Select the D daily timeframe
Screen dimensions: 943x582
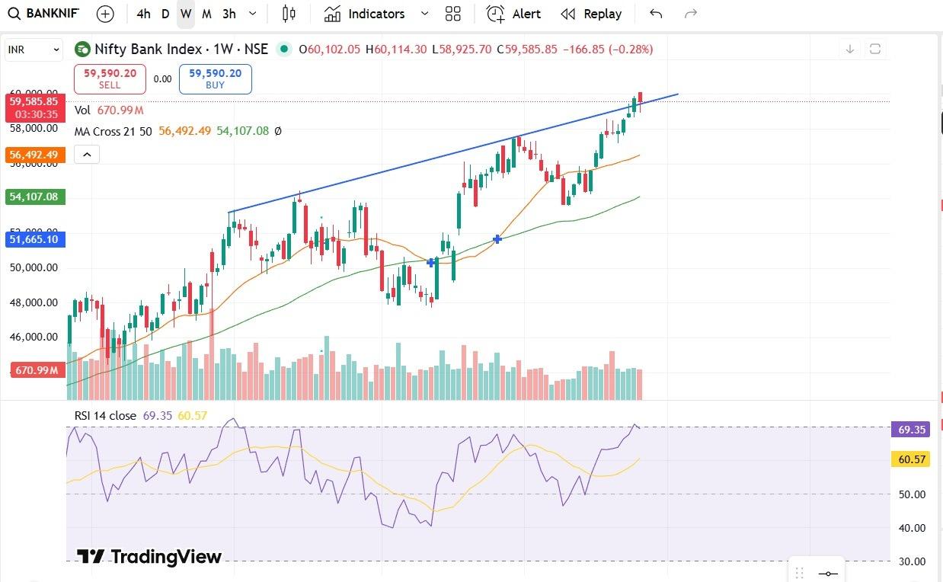[x=165, y=14]
